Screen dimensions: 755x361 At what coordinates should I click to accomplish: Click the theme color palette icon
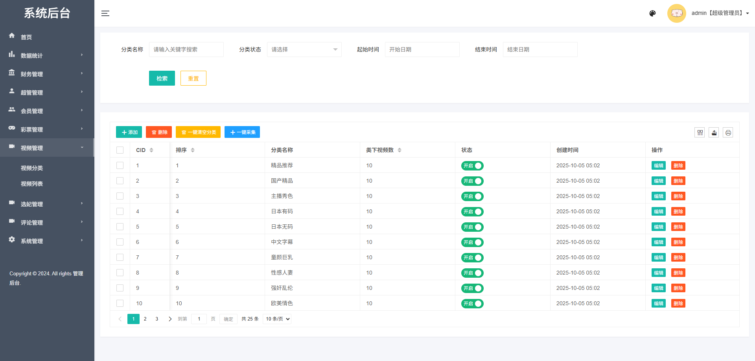(652, 13)
